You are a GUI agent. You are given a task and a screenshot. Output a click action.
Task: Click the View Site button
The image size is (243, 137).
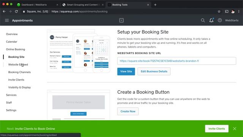126,72
